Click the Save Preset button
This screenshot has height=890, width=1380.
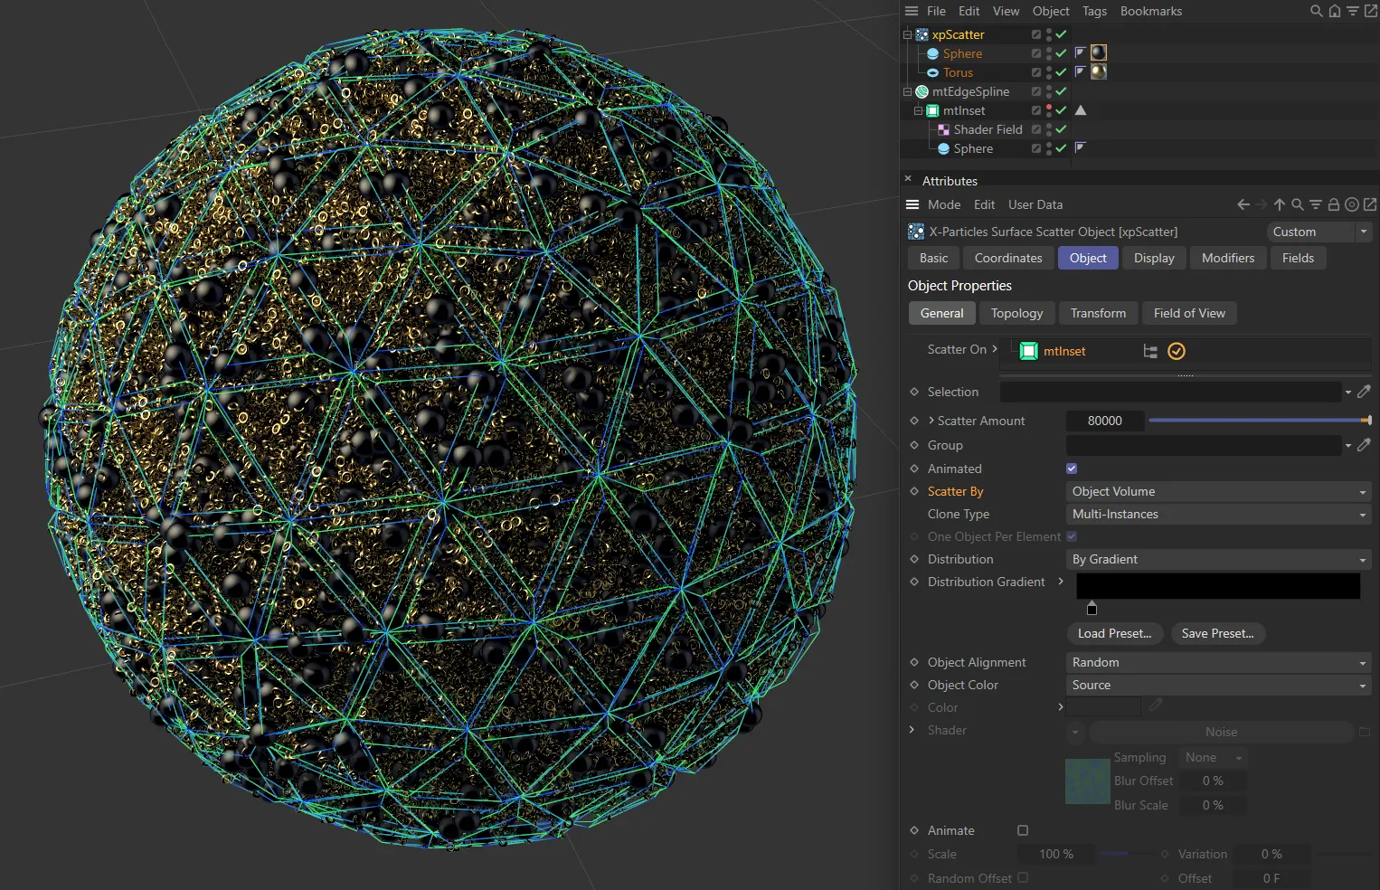click(x=1218, y=633)
